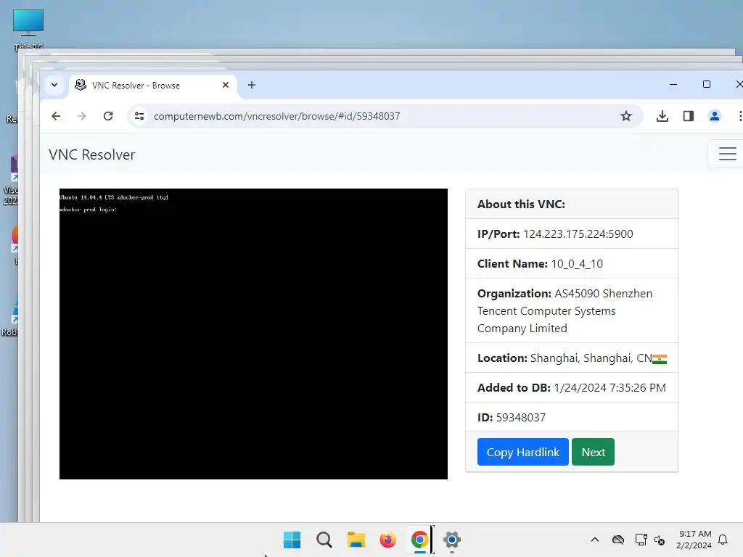Select the VNC Resolver - Browse tab
Viewport: 743px width, 557px height.
tap(152, 86)
